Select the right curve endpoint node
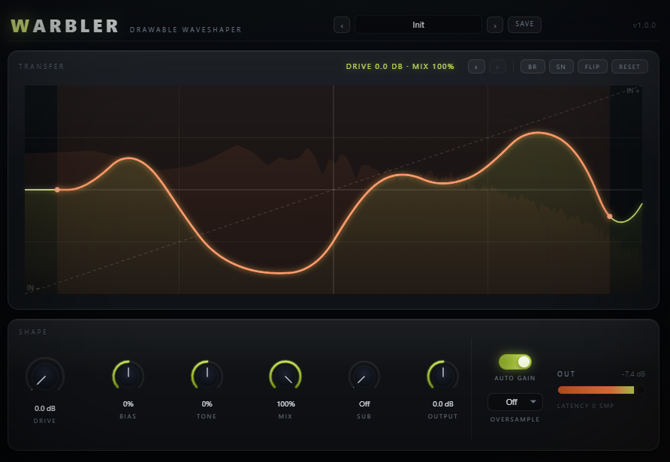This screenshot has width=670, height=462. click(x=609, y=216)
